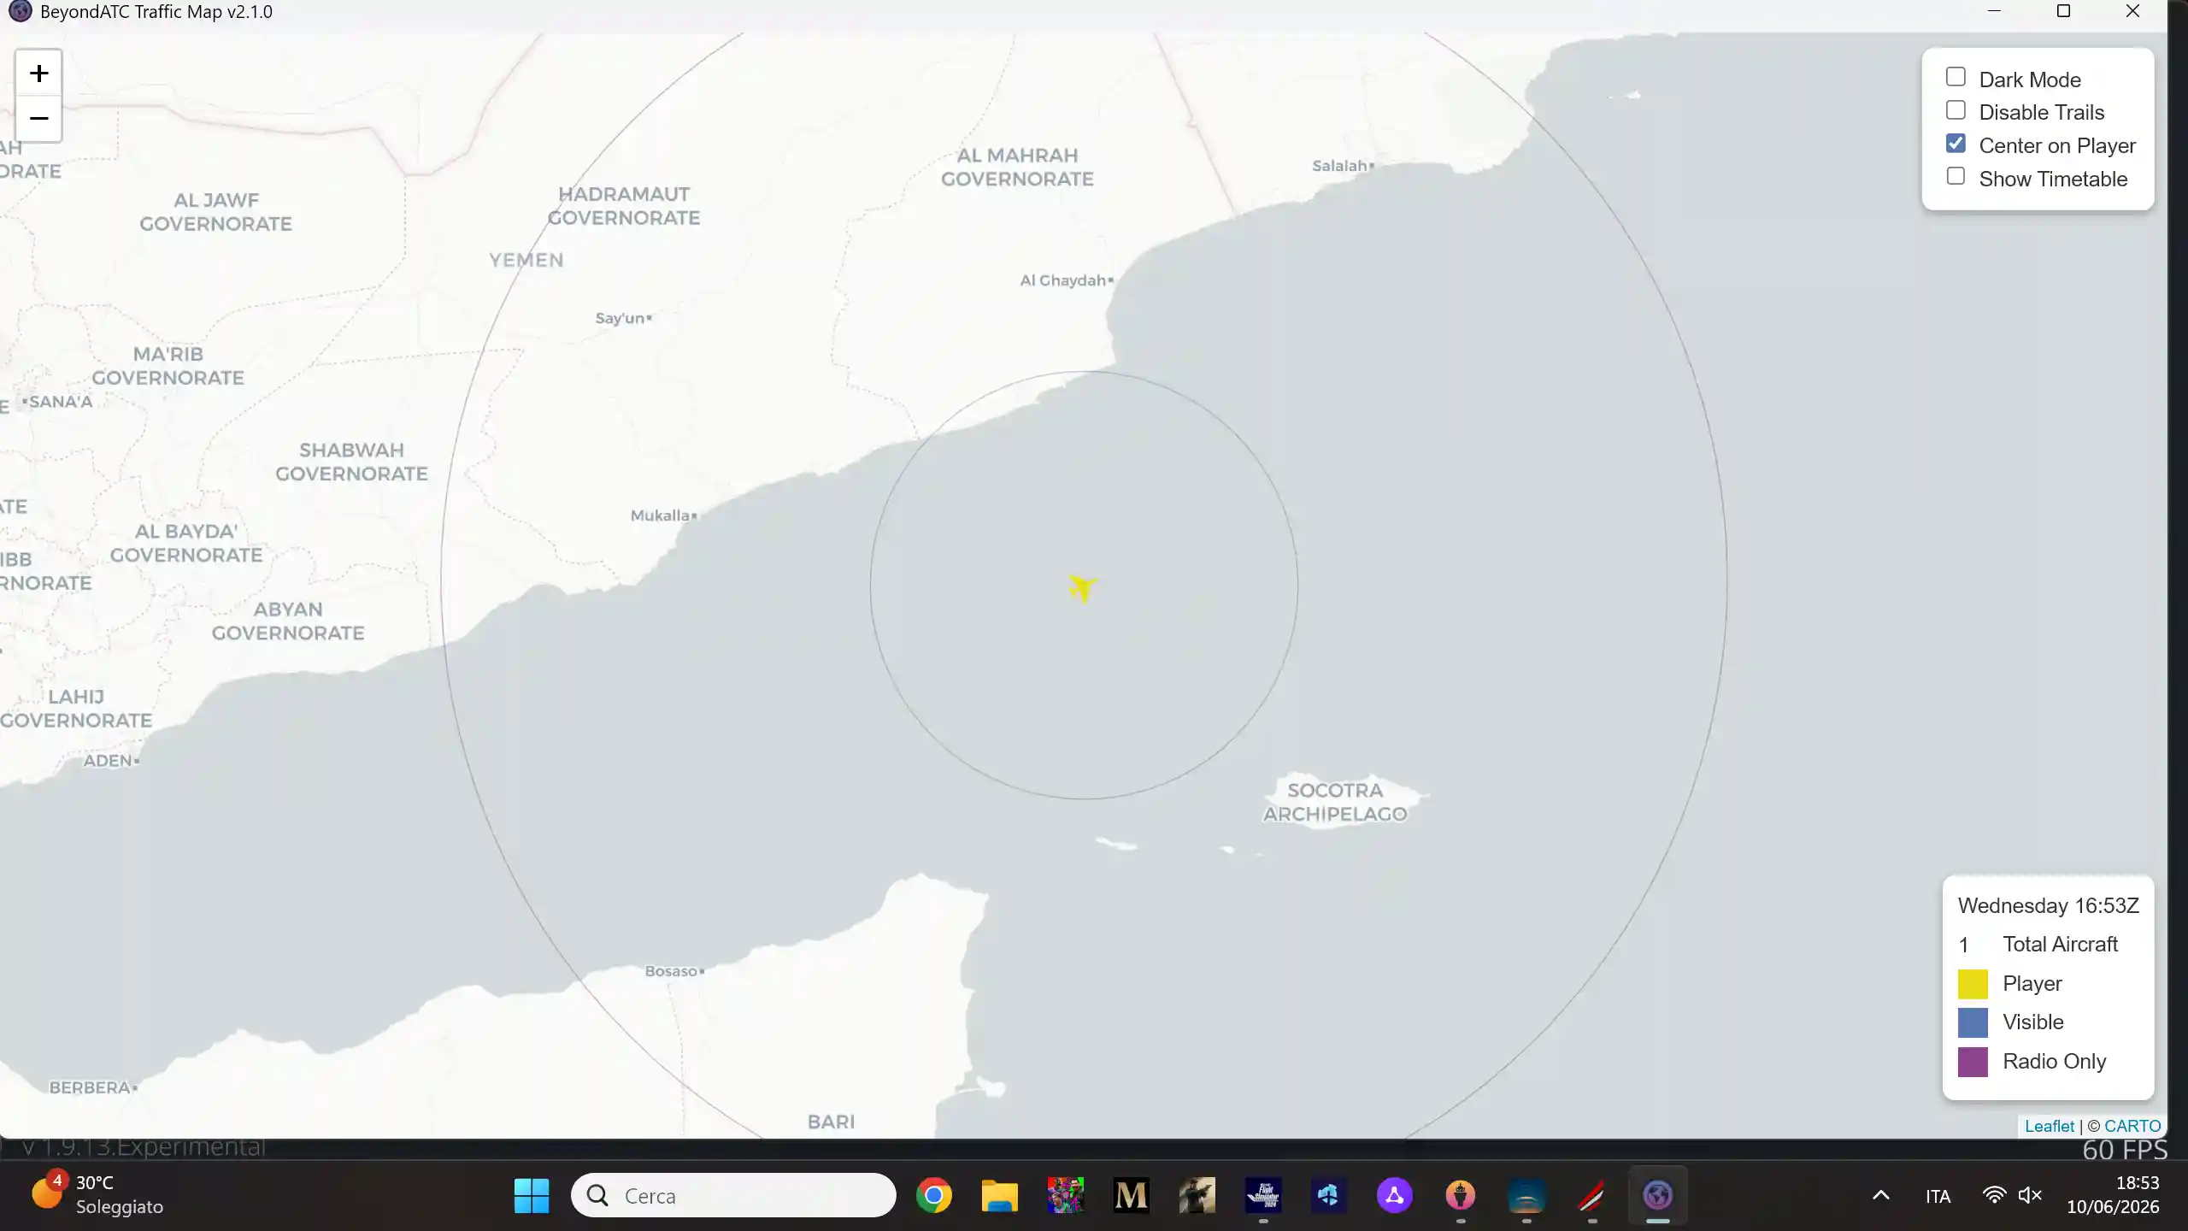Launch Google Chrome from the taskbar
Screen dimensions: 2188x1231
933,1195
